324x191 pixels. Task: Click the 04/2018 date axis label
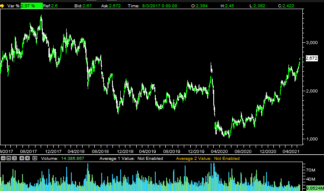76,151
